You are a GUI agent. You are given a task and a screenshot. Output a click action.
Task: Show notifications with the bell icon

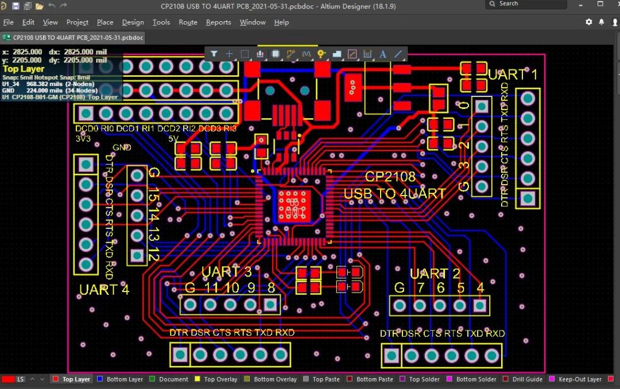[x=602, y=22]
